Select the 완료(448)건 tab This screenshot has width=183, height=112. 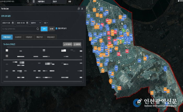pyautogui.click(x=52, y=37)
